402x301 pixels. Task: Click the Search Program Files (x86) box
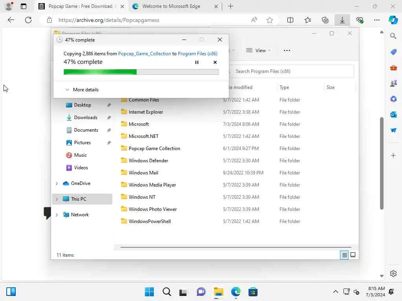click(291, 71)
